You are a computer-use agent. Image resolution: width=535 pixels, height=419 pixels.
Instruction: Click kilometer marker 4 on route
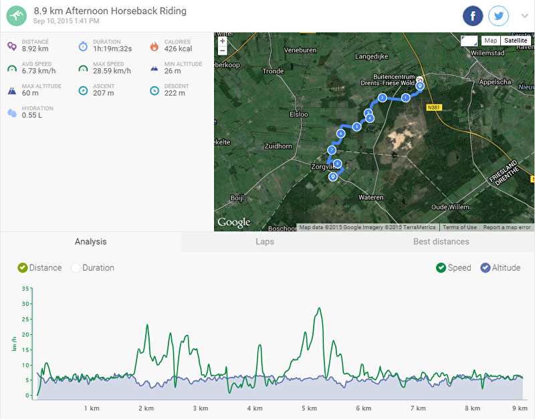370,118
